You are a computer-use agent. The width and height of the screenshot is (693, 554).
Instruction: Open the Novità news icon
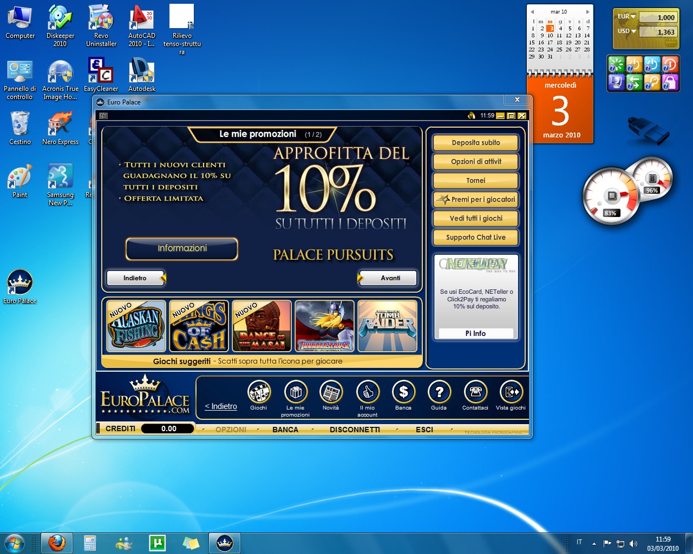tap(331, 392)
